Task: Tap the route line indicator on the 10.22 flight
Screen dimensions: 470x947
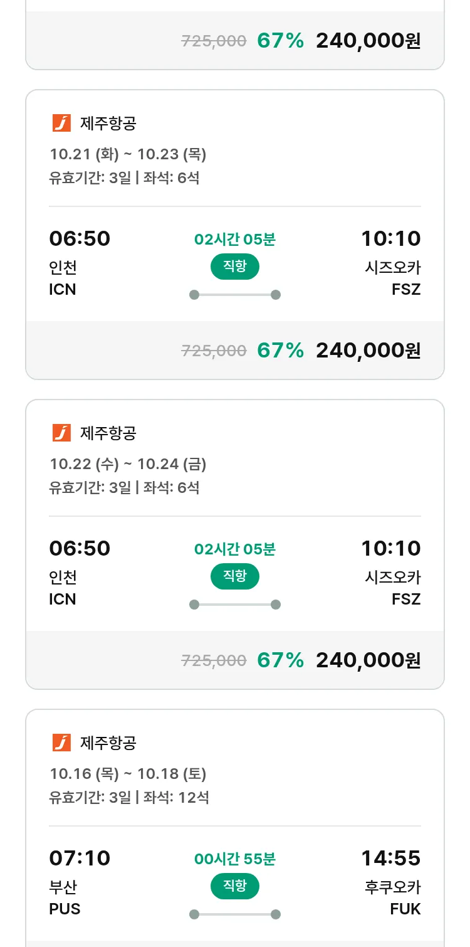Action: [234, 605]
